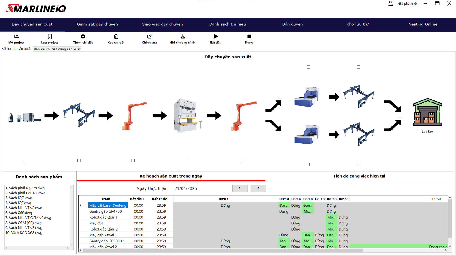Click the schedule table horizontal scrollbar

tap(222, 250)
